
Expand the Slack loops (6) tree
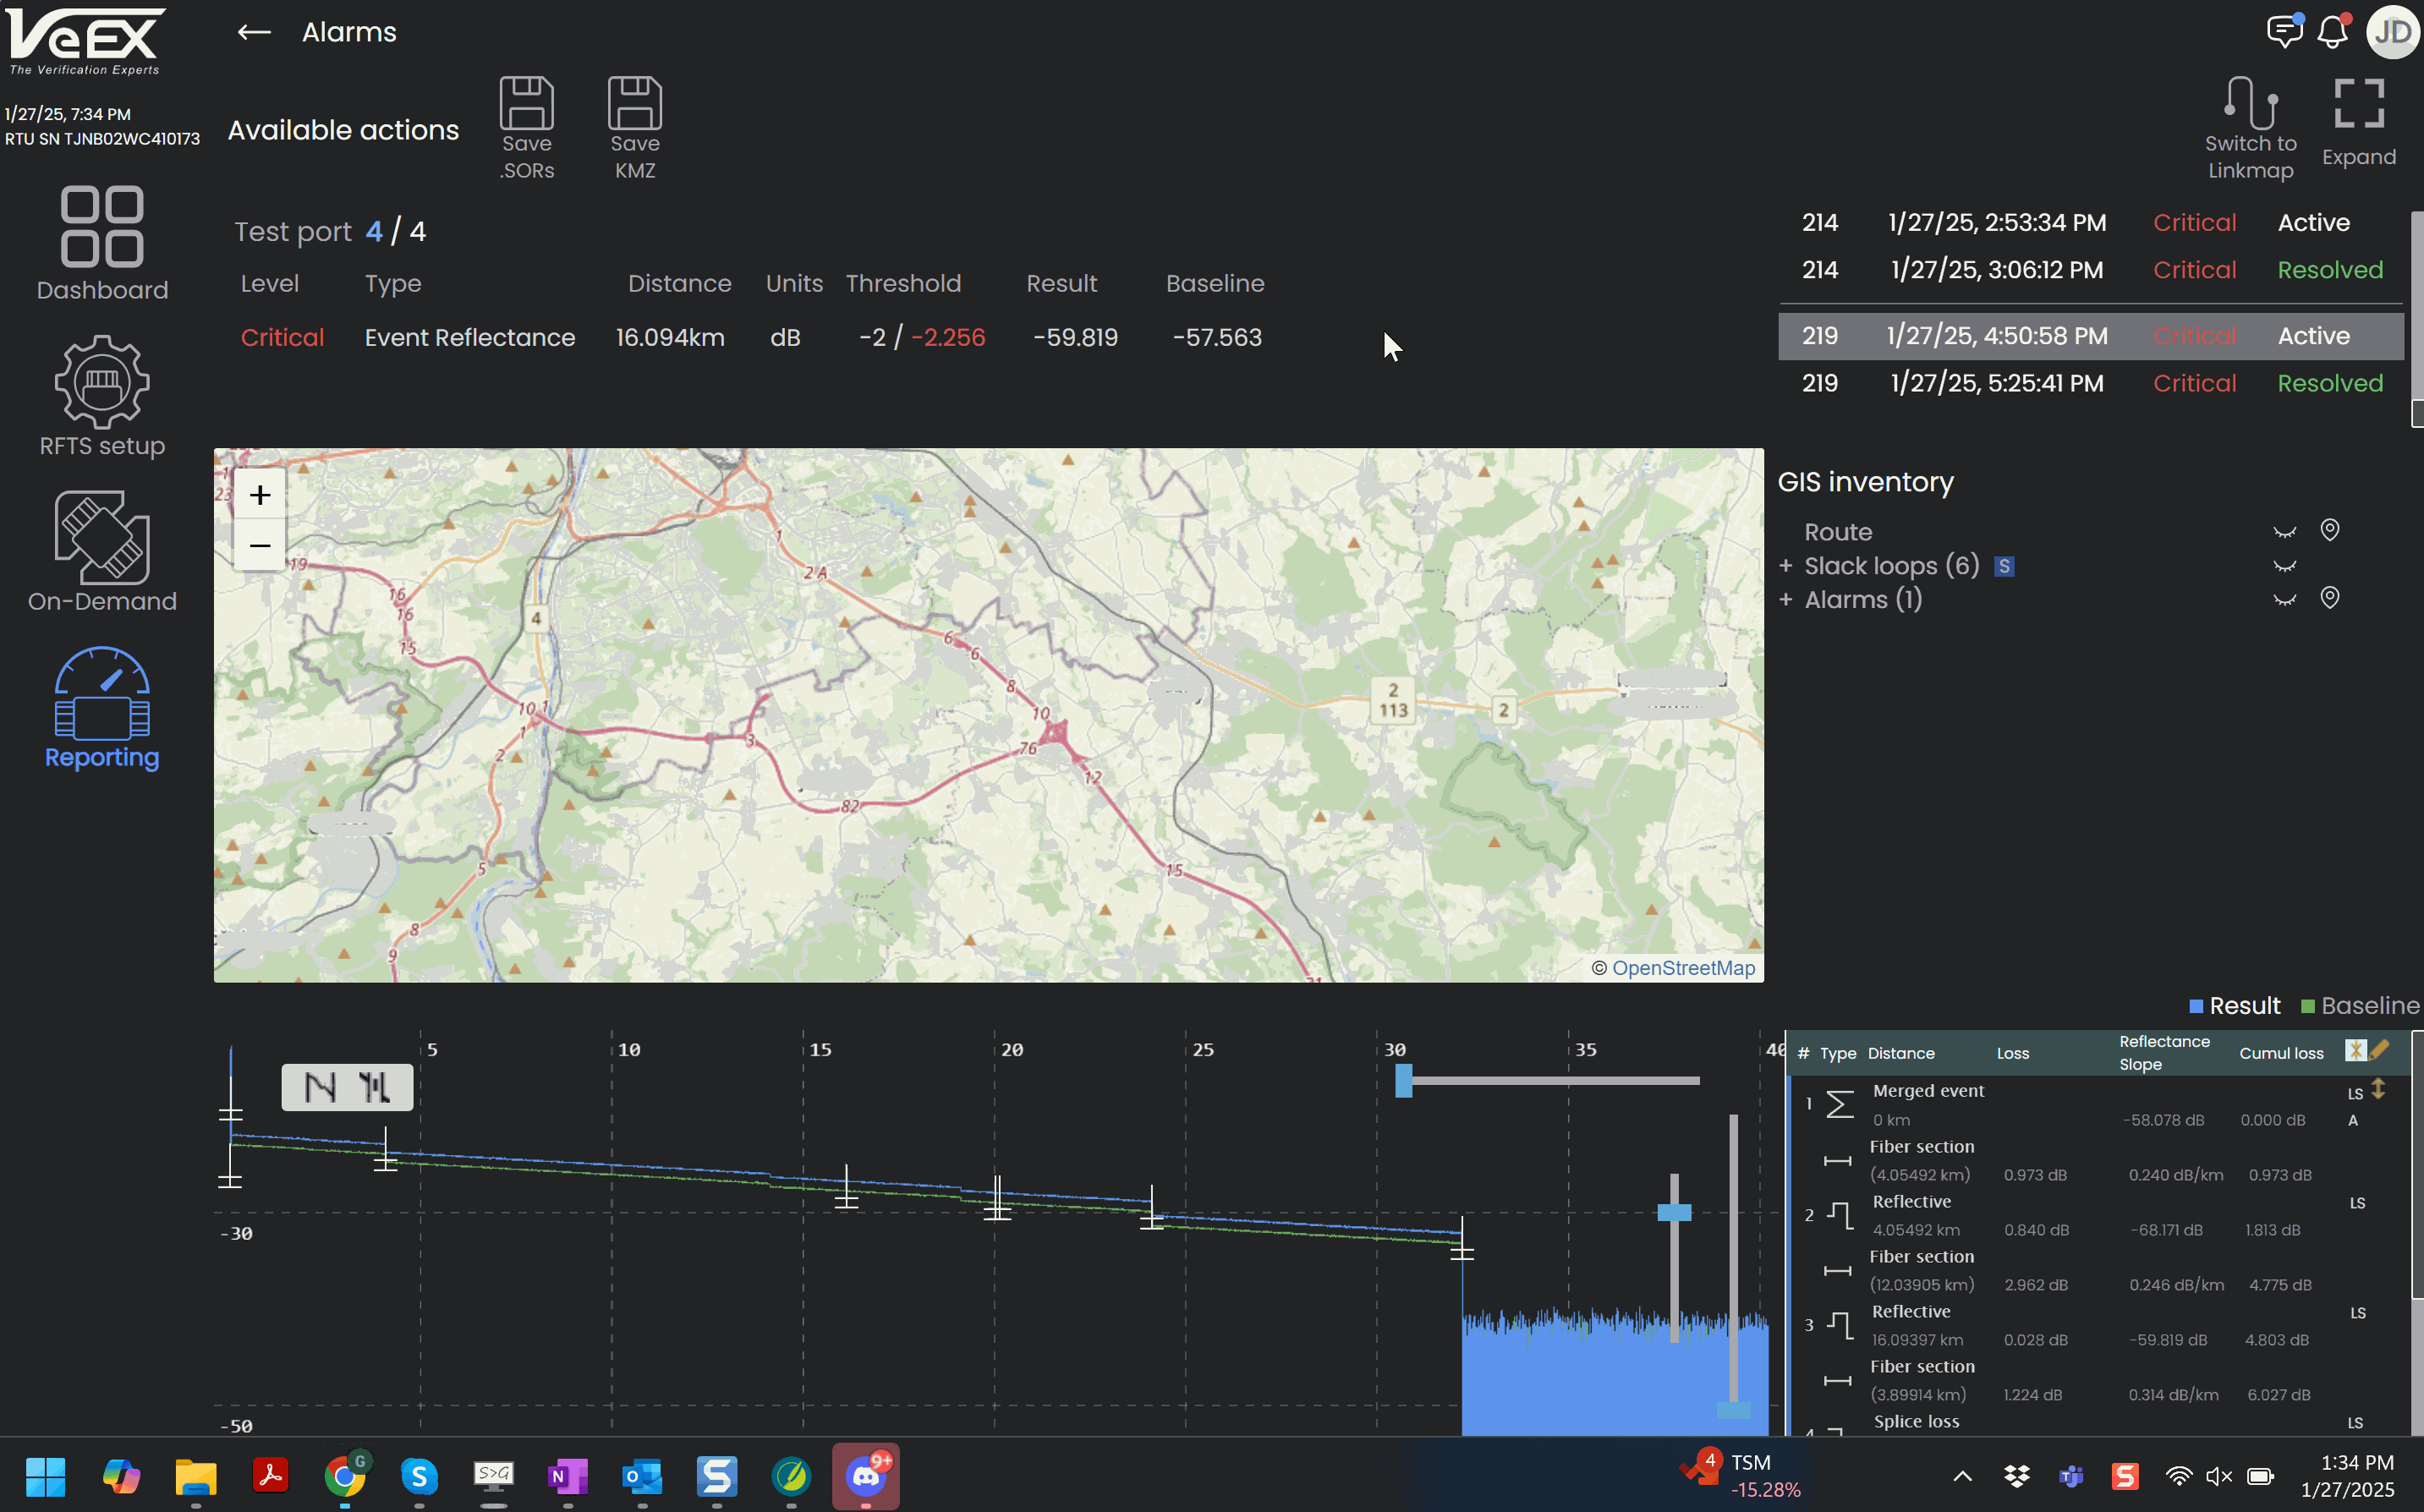coord(1786,566)
